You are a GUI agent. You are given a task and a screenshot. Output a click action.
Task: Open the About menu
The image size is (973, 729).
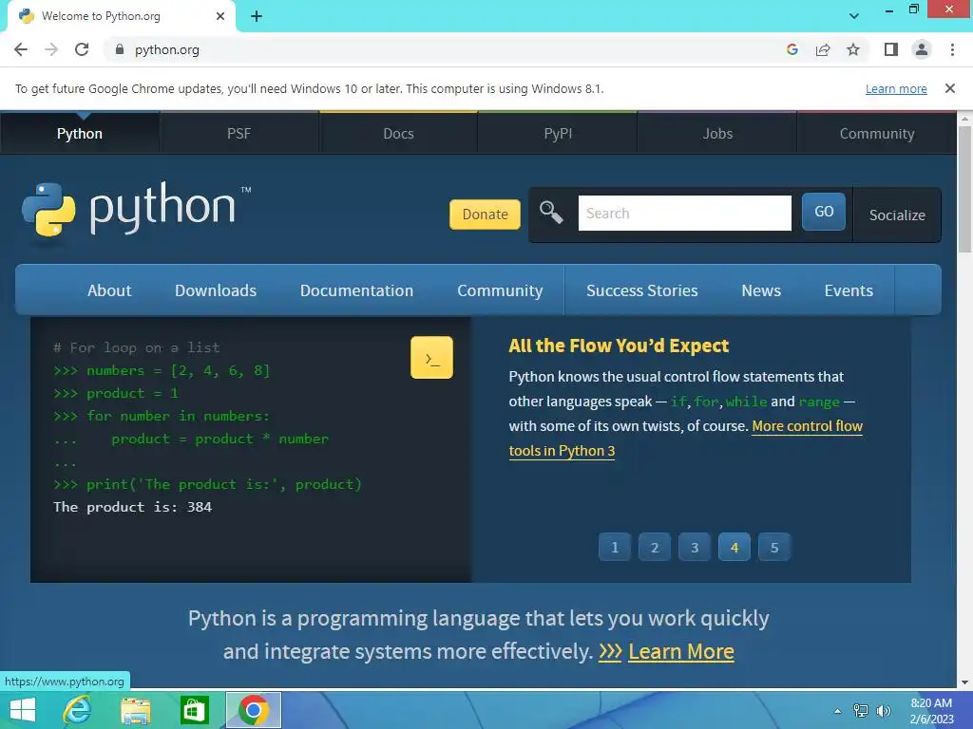coord(109,290)
